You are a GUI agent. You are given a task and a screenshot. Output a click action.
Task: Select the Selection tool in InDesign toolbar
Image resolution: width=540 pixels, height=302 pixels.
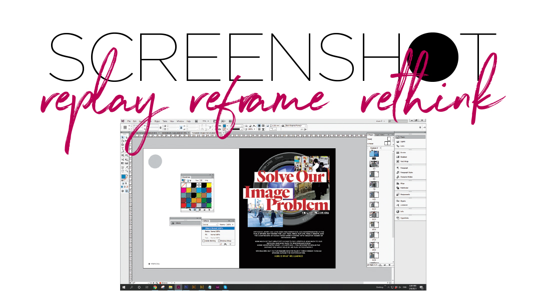pos(123,137)
